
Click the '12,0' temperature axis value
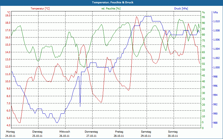[x=8, y=67]
